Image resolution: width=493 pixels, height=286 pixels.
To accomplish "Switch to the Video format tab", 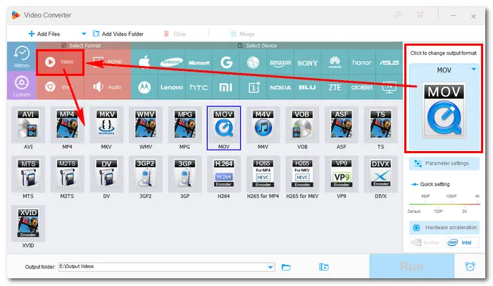I will [60, 62].
